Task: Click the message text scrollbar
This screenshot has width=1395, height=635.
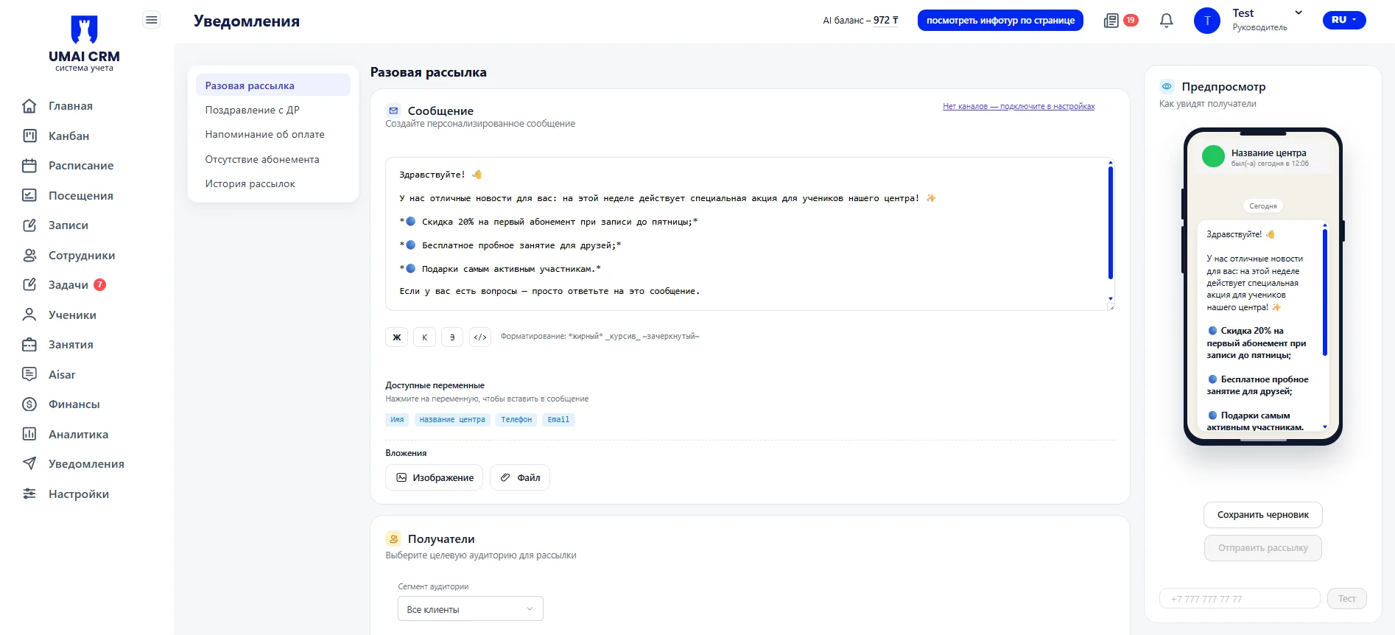Action: coord(1110,222)
